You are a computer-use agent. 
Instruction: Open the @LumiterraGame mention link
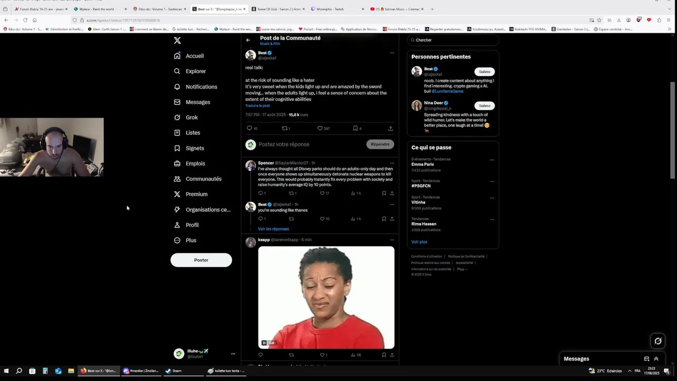[x=447, y=91]
